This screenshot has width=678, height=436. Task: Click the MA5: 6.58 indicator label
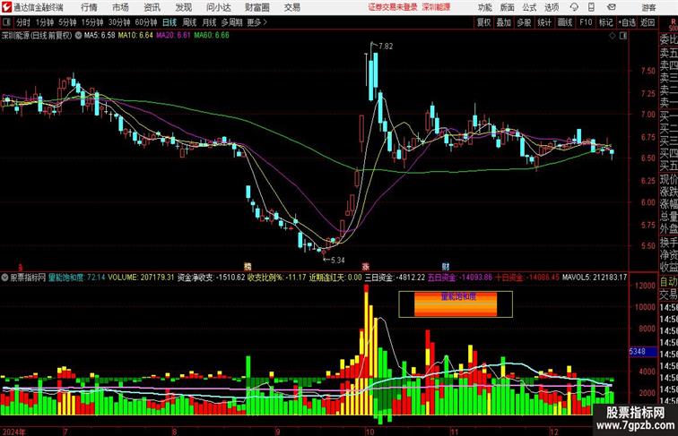100,36
